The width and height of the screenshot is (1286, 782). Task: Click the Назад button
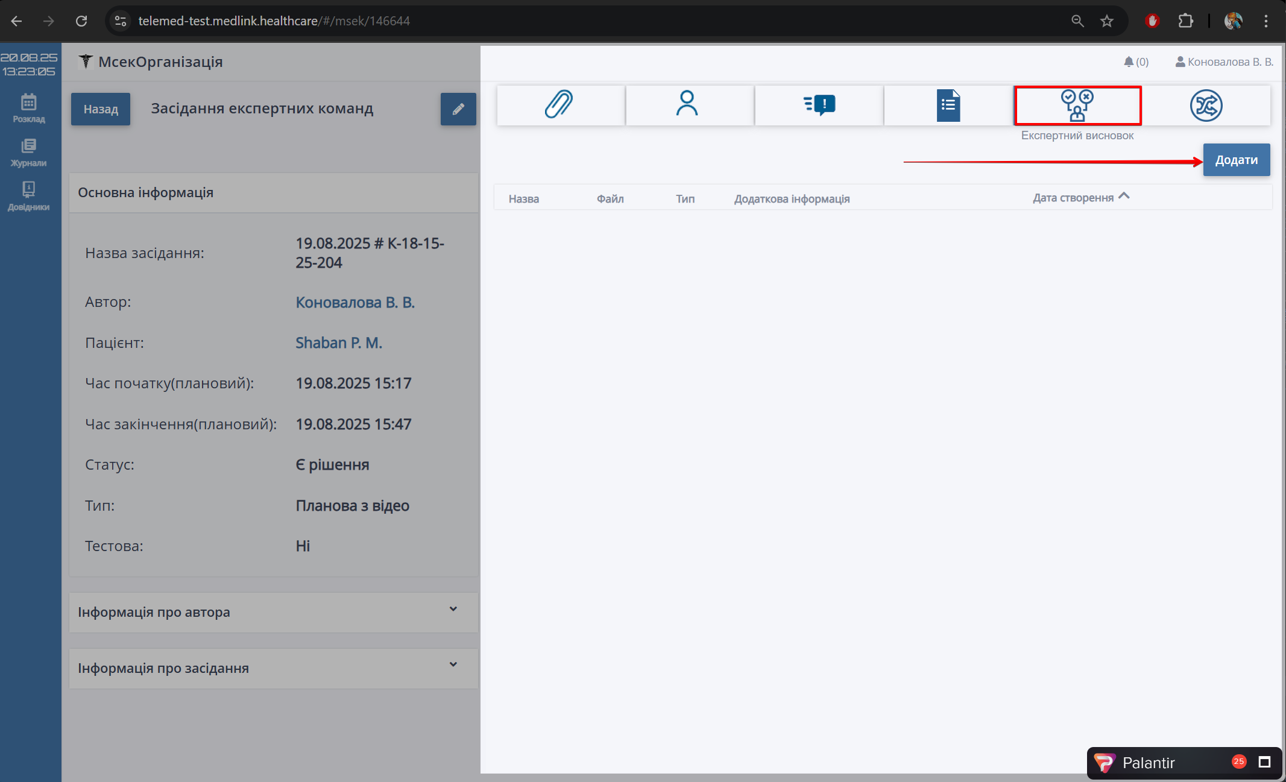tap(101, 109)
